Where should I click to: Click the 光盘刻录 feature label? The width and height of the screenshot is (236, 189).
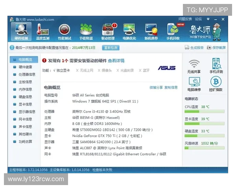coord(127,70)
